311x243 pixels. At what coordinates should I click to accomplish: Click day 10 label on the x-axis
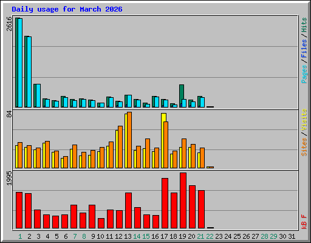[100, 236]
